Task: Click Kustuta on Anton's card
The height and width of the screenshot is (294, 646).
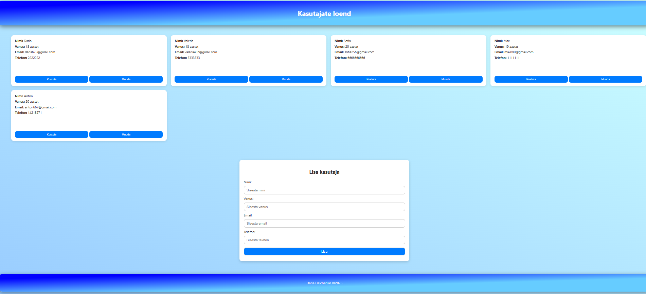Action: click(51, 134)
